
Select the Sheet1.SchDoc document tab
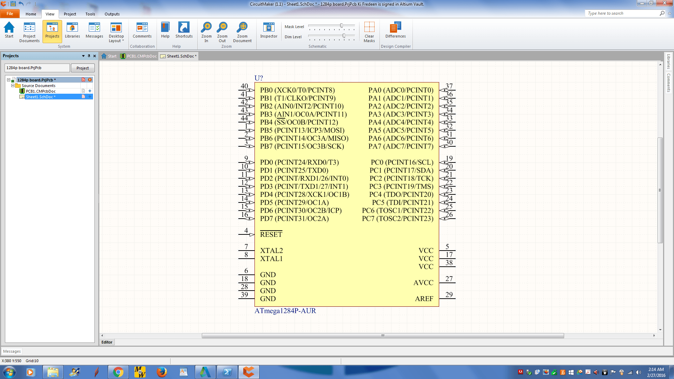pos(178,56)
